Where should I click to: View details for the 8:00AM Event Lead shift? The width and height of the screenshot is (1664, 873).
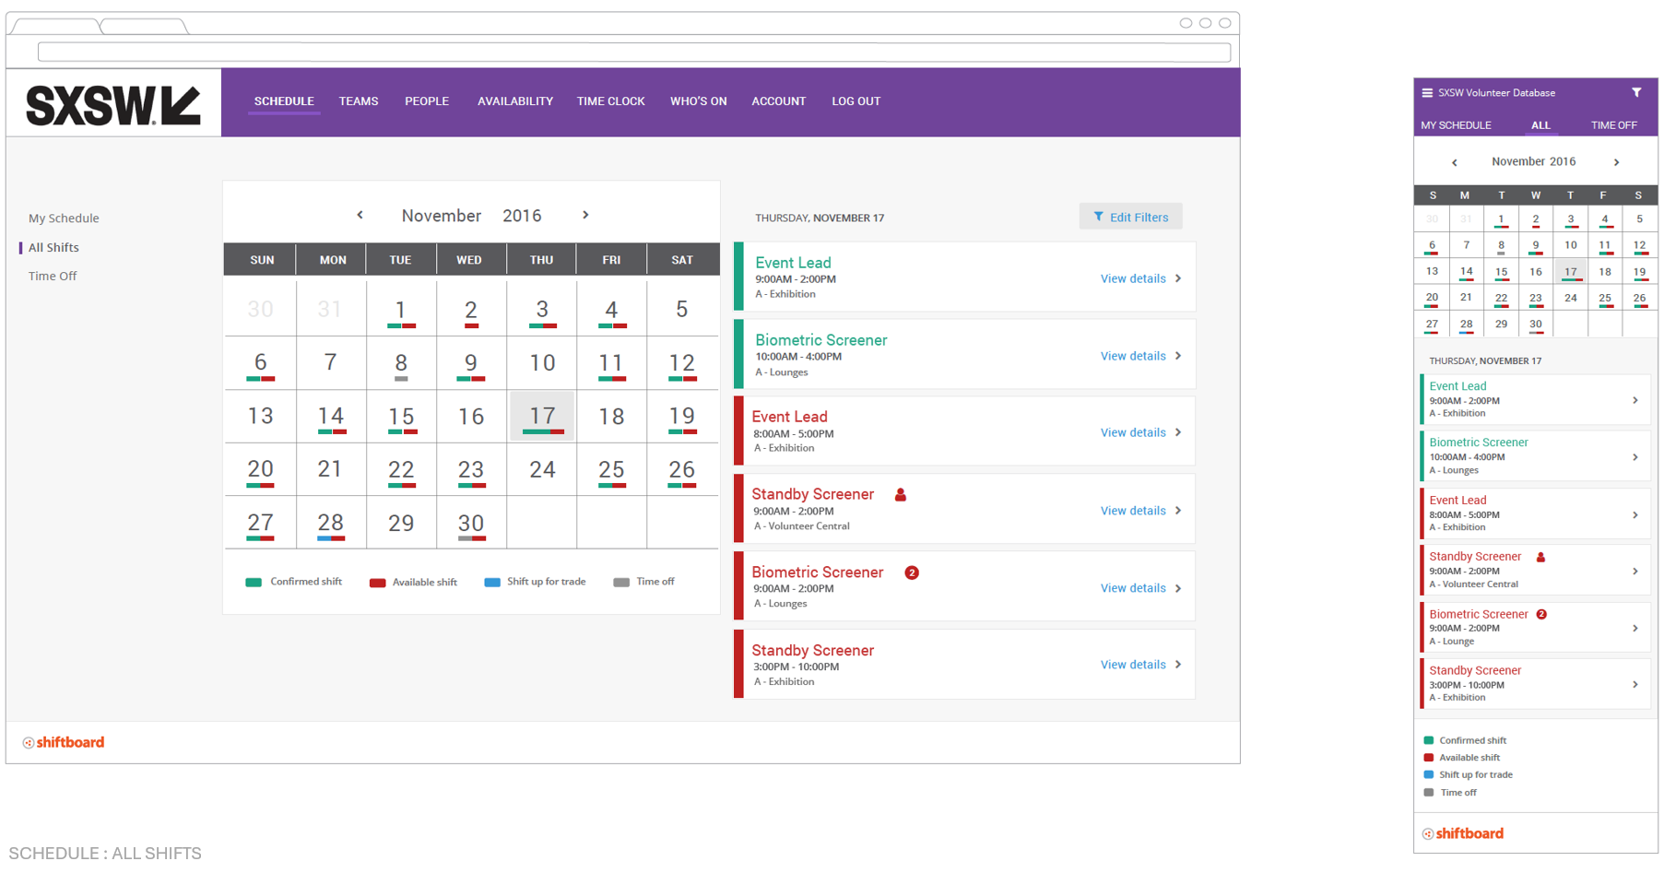pos(1140,432)
